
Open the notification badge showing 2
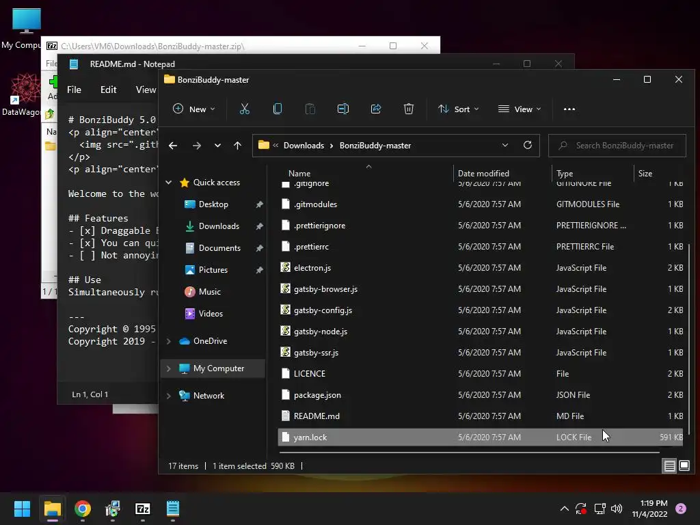coord(681,509)
